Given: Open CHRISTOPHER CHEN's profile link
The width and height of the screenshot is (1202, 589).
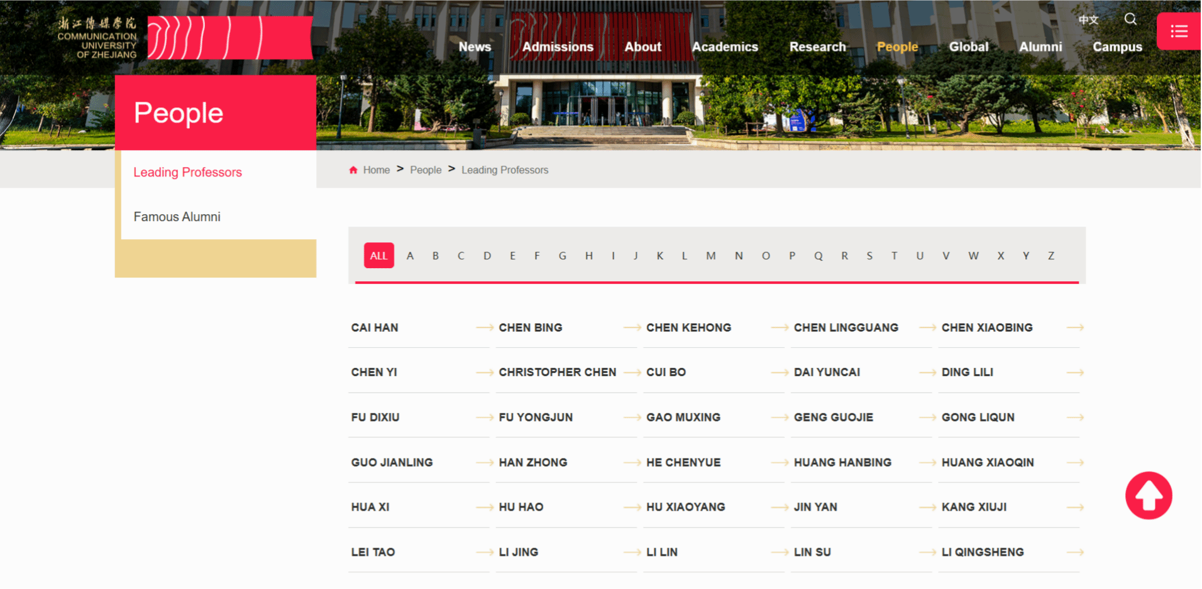Looking at the screenshot, I should coord(557,372).
